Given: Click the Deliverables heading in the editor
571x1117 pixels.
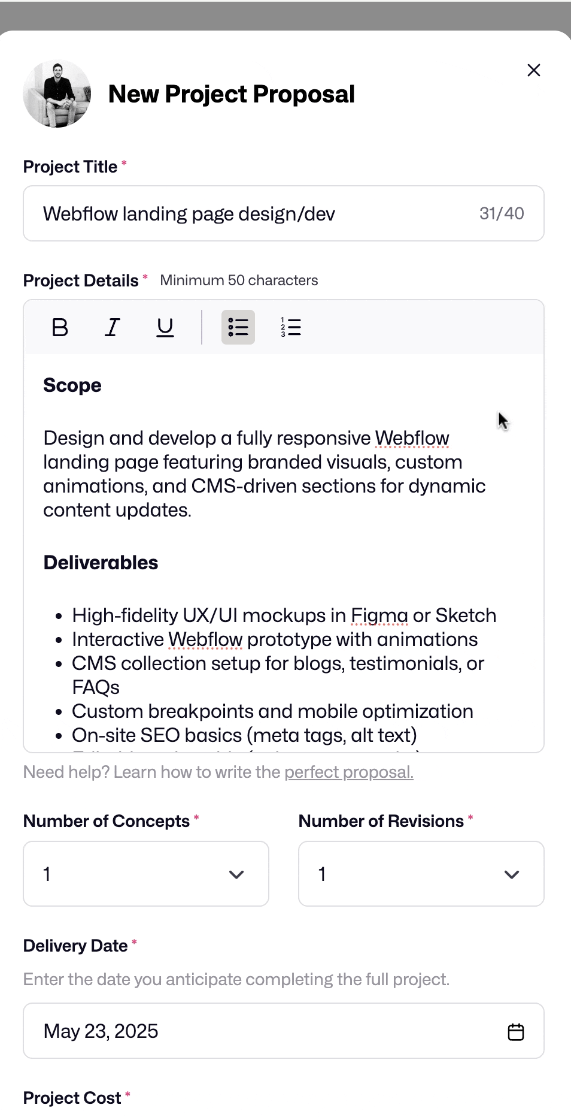Looking at the screenshot, I should click(x=101, y=563).
